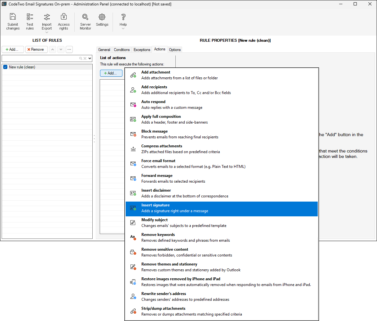Pick Strip/dump attachments from the list
The image size is (377, 321).
point(221,311)
